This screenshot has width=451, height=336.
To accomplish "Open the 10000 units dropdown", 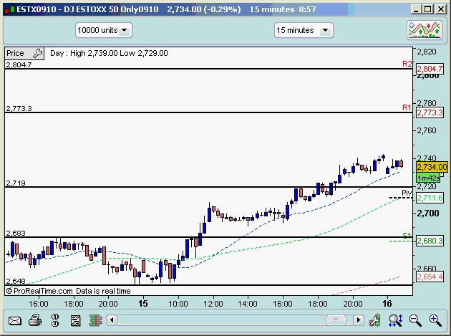I will [104, 30].
